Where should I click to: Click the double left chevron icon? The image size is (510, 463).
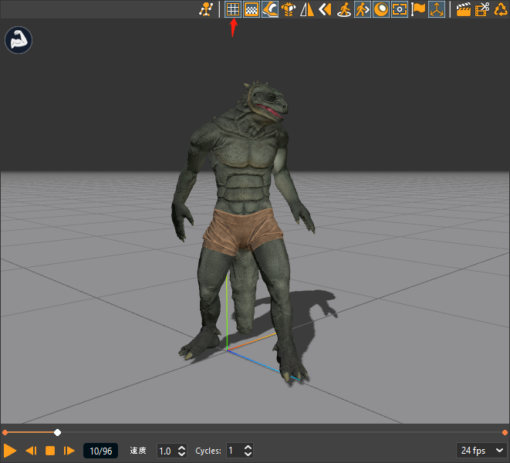pyautogui.click(x=325, y=9)
